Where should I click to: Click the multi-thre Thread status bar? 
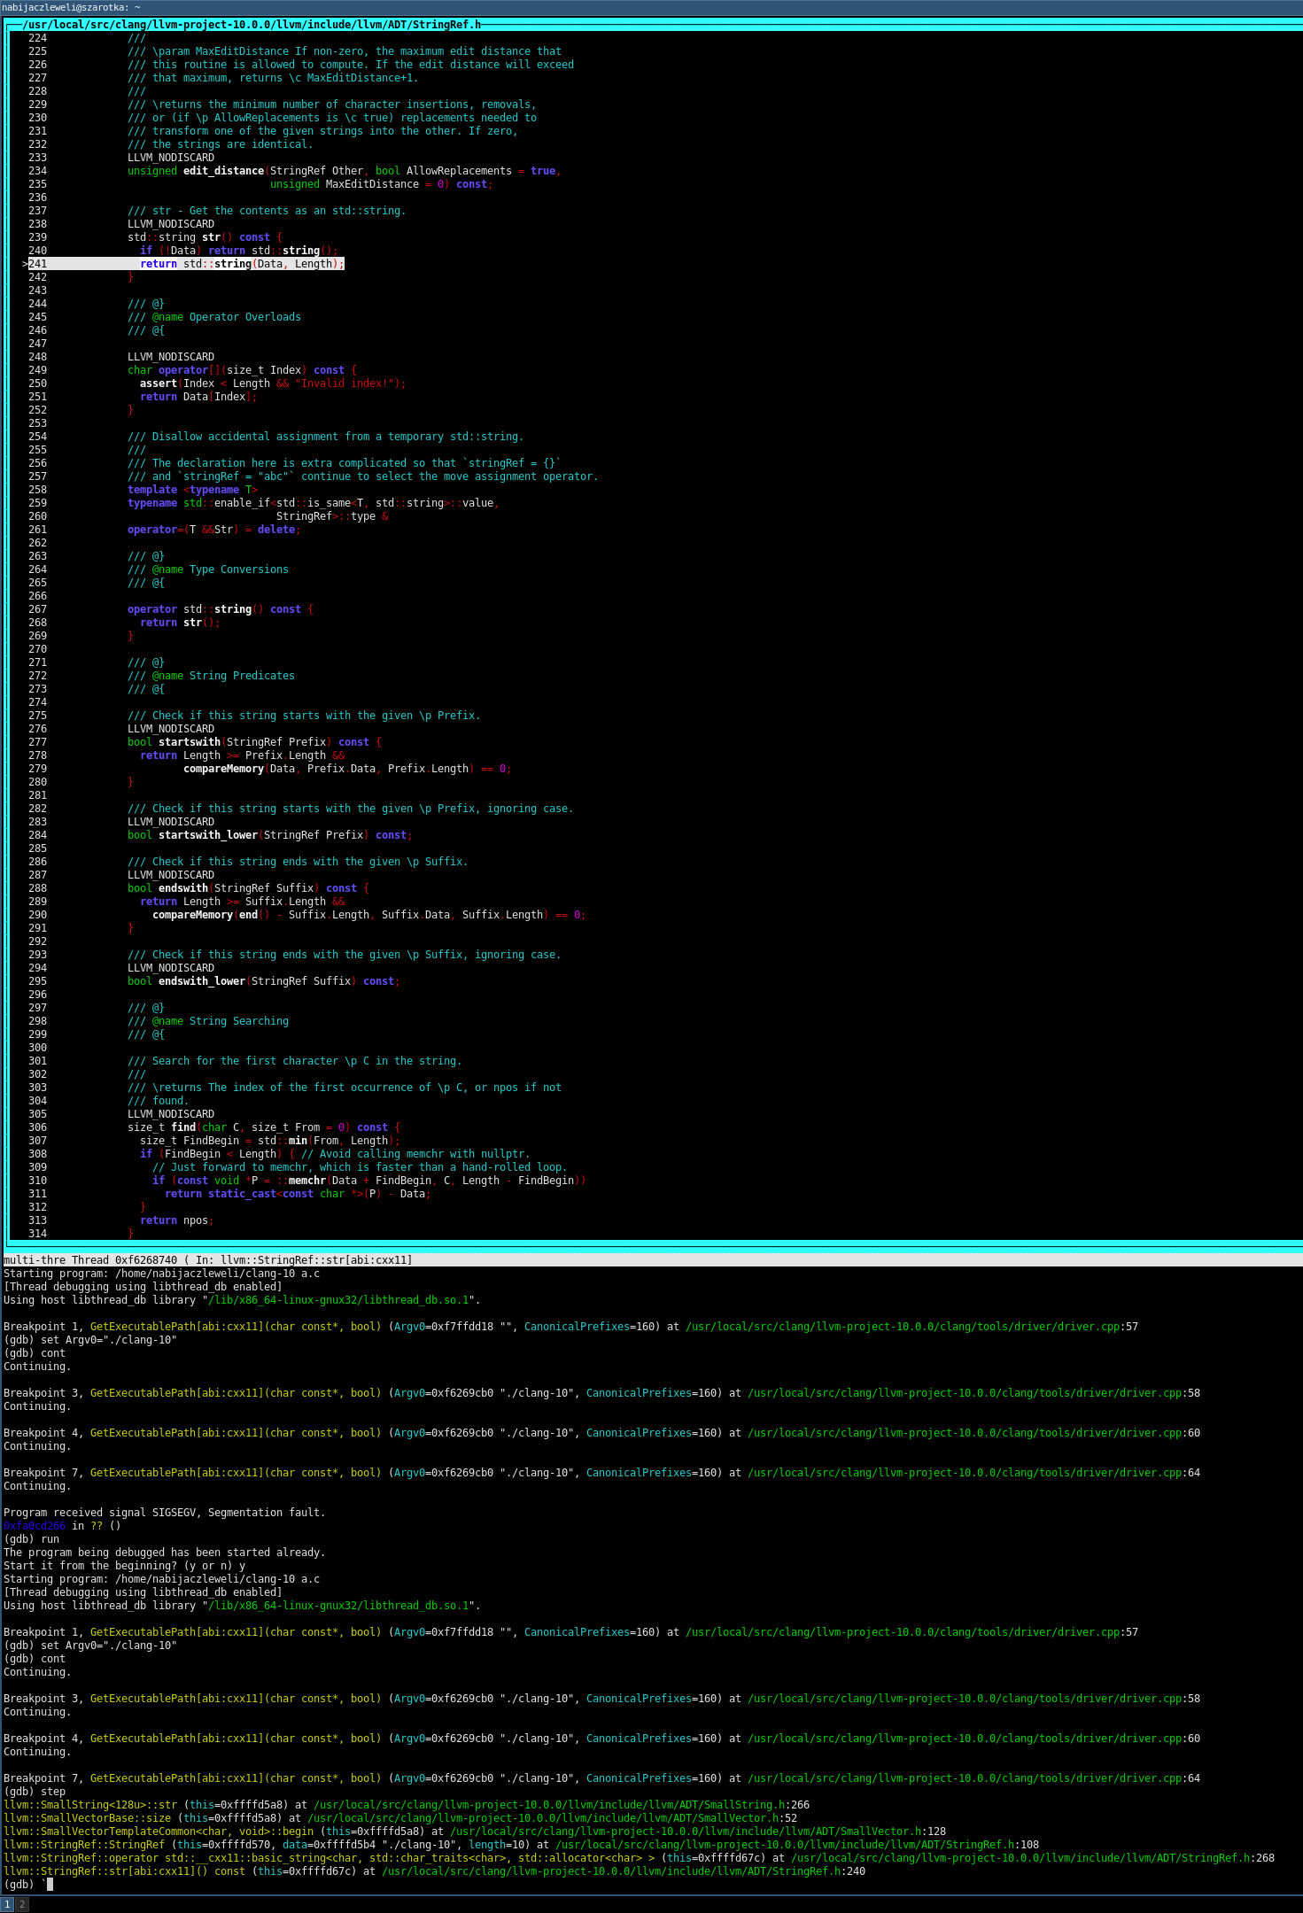pos(207,1259)
